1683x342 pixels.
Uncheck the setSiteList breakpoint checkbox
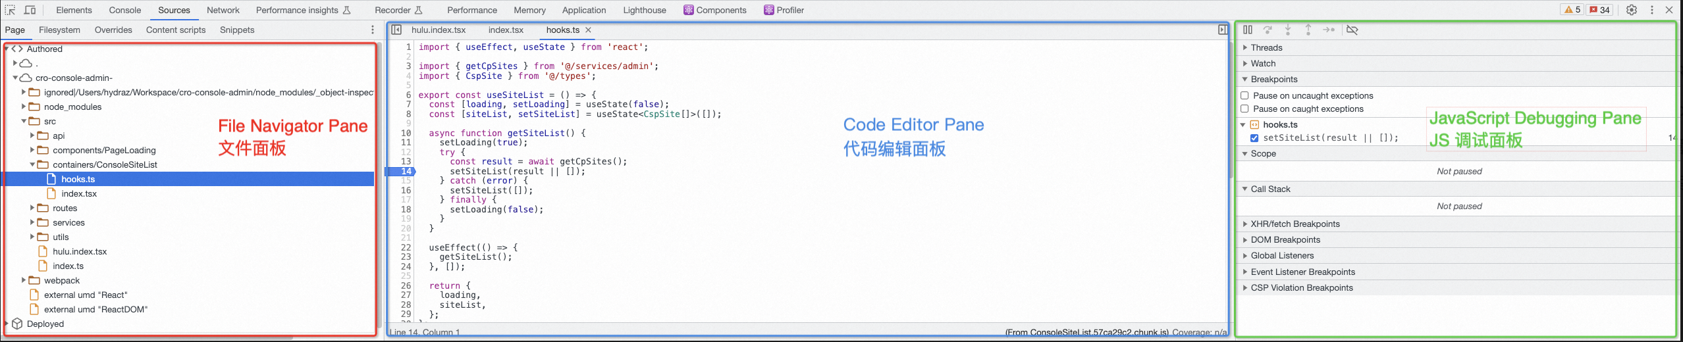click(x=1254, y=137)
